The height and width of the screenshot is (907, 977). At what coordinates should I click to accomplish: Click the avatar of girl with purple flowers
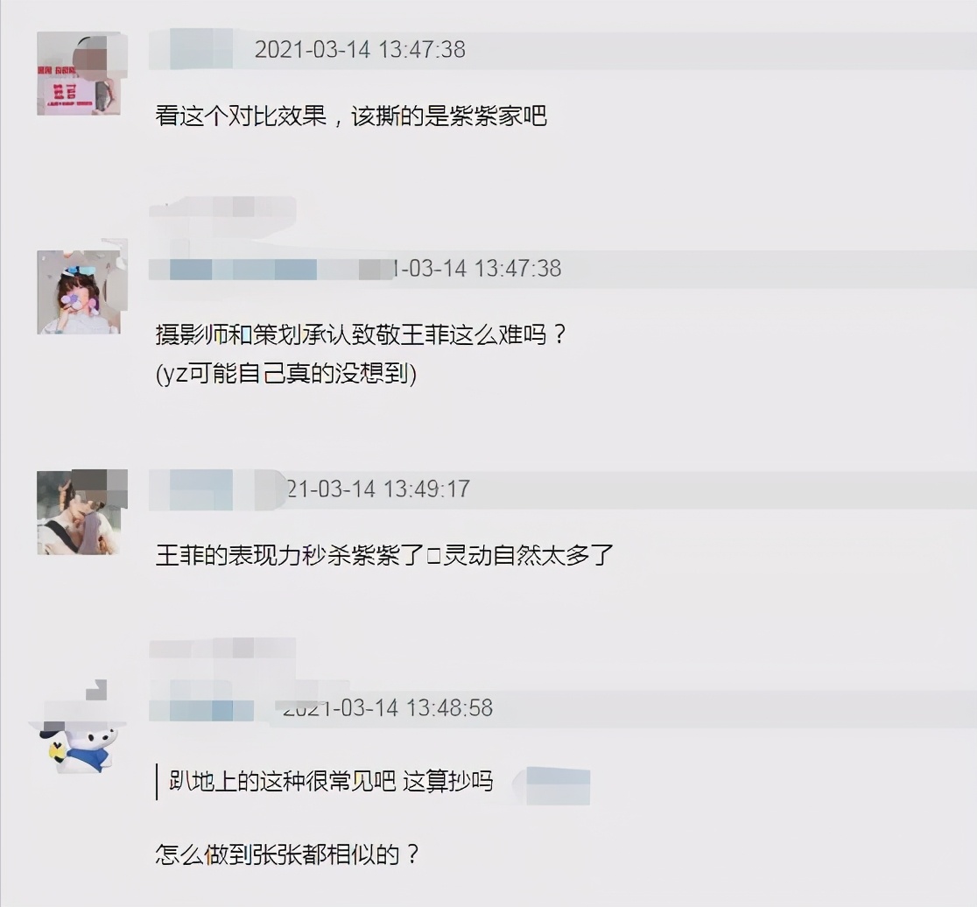tap(79, 292)
